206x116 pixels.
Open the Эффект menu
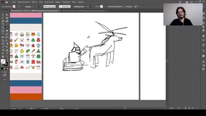coord(58,2)
